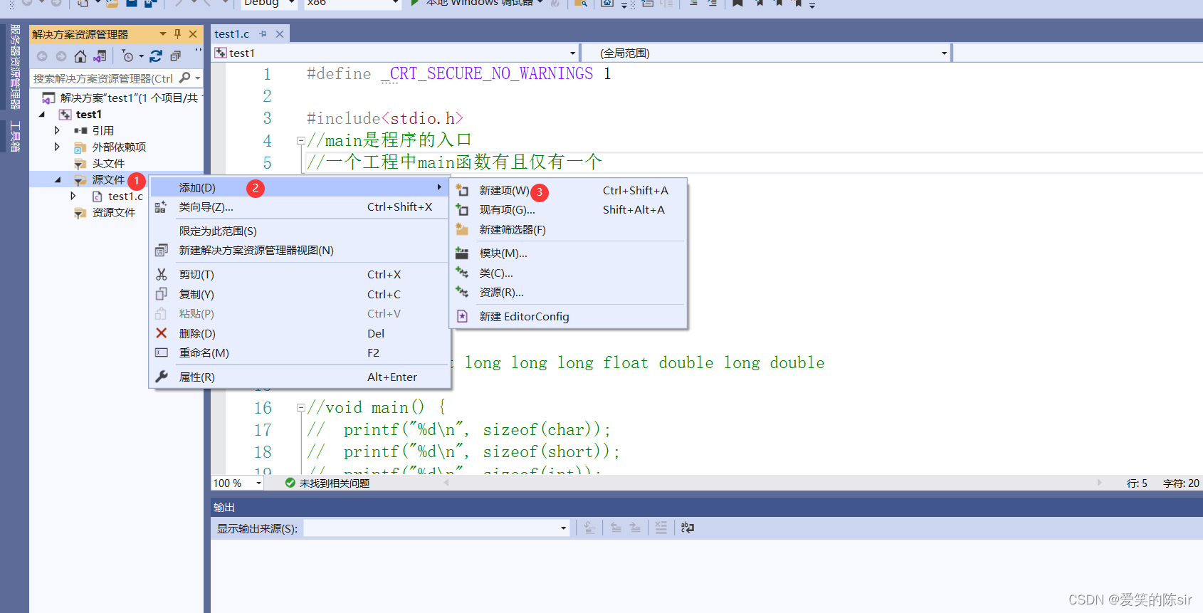Viewport: 1203px width, 613px height.
Task: Select 类(C)... in the submenu
Action: click(x=568, y=273)
